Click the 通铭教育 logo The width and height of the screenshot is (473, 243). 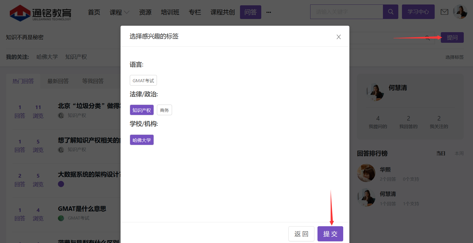pos(41,13)
